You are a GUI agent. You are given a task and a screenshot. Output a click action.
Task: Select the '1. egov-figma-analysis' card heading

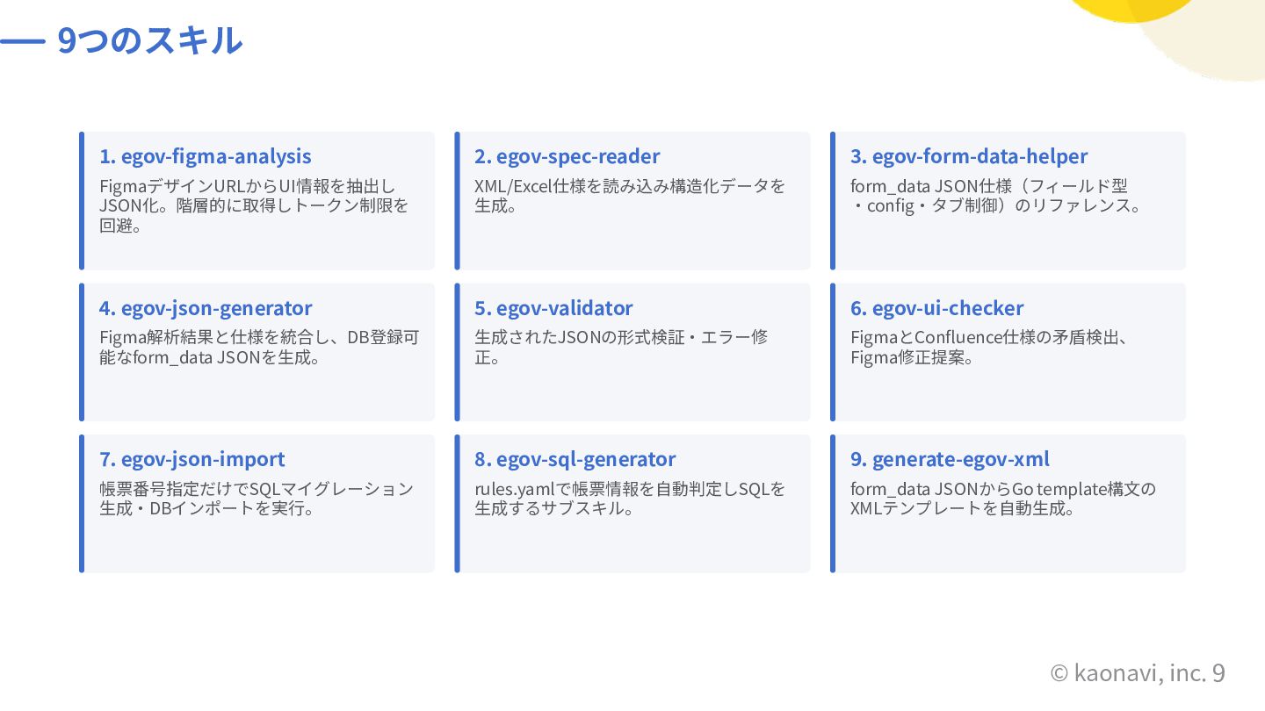206,156
